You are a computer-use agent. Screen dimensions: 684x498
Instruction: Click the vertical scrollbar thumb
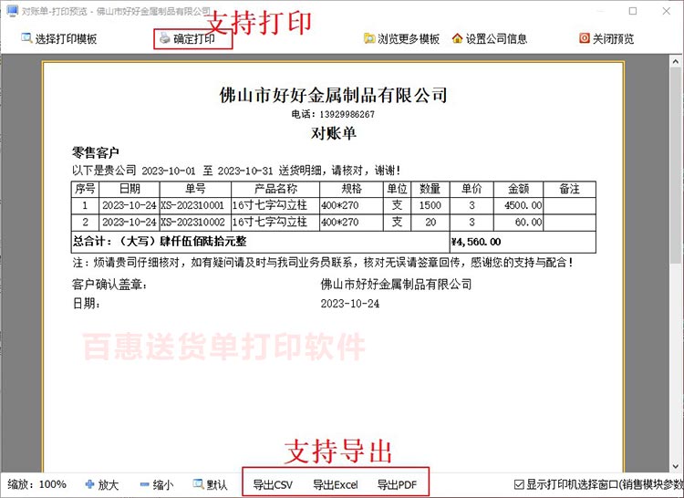pyautogui.click(x=675, y=166)
